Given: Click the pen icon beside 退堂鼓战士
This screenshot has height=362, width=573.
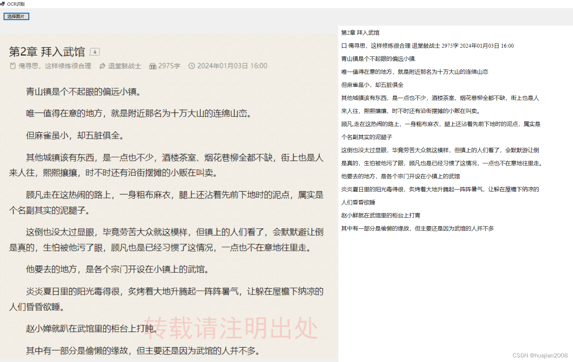Looking at the screenshot, I should (102, 66).
